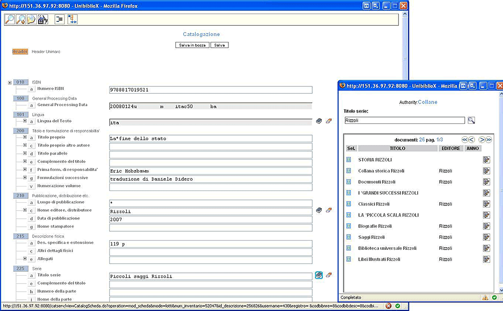Click the building icon in the main toolbar

tap(42, 19)
